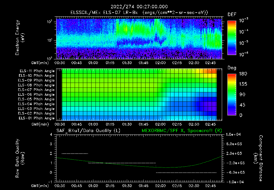Pick the pitch angle Deg color bar
This screenshot has width=274, height=190.
coord(232,94)
